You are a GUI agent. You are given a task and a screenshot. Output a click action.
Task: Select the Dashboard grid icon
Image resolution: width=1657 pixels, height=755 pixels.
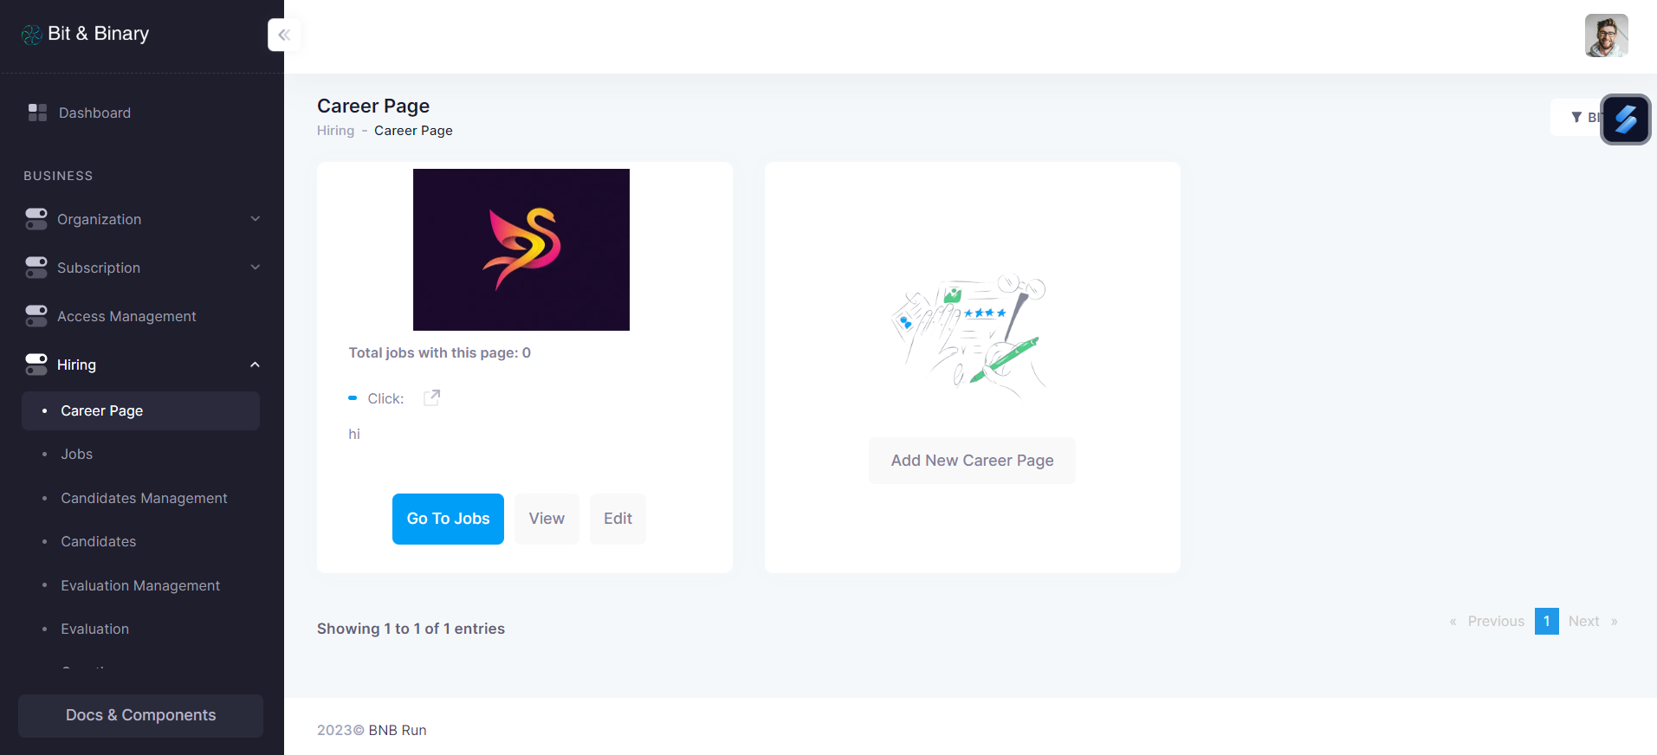[x=37, y=113]
